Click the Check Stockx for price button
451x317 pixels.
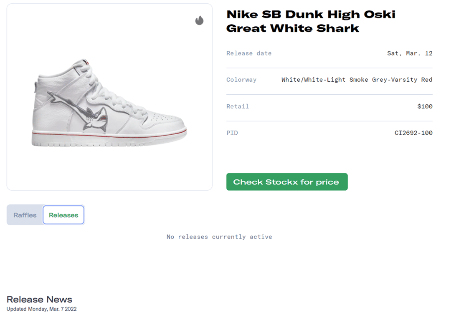[x=287, y=182]
